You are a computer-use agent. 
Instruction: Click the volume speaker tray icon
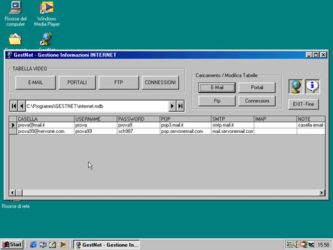295,245
